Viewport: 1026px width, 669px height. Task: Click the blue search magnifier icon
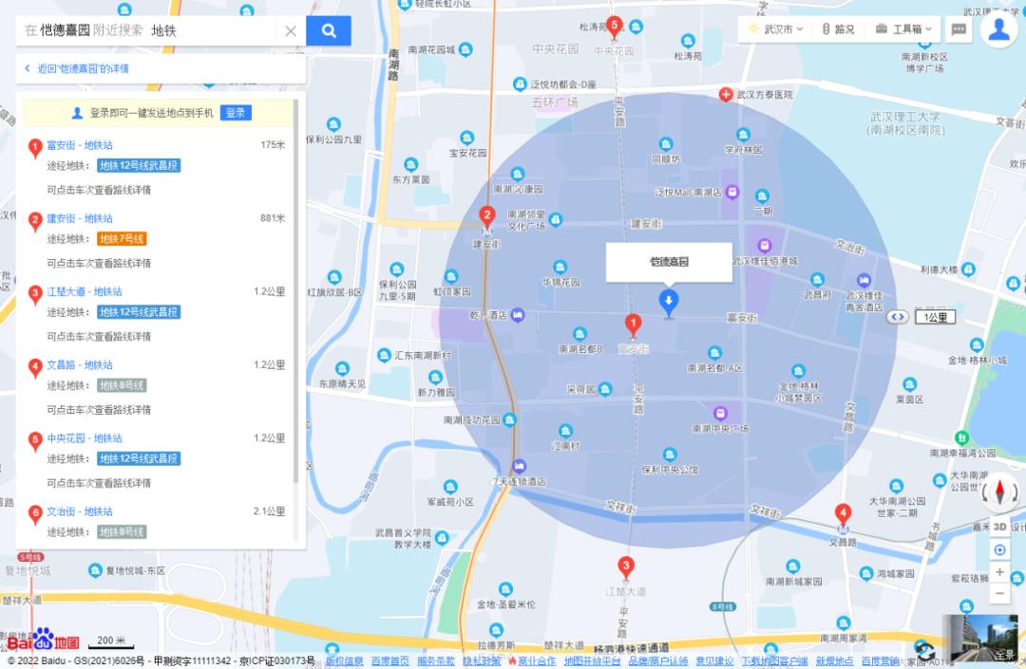329,30
